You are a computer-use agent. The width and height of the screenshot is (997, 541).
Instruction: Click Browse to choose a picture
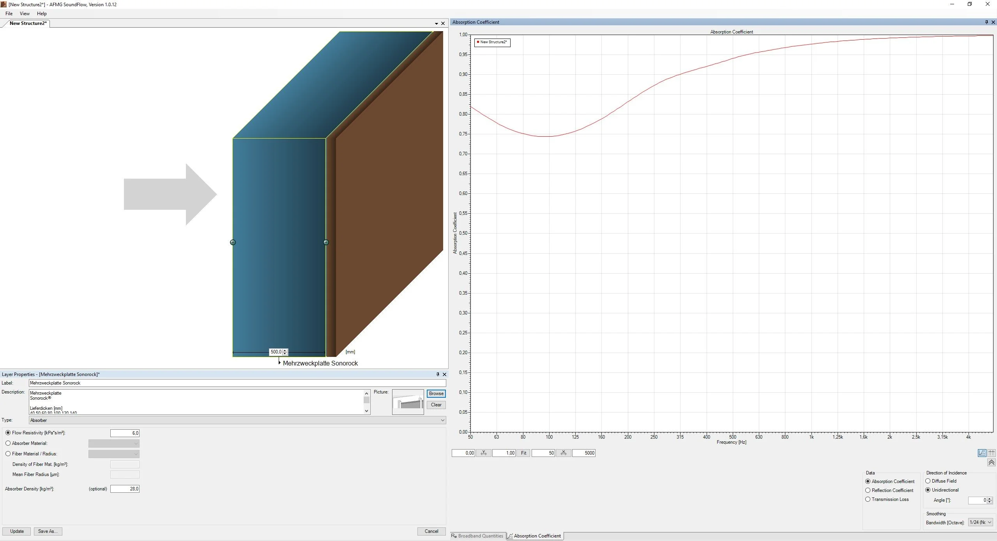(x=436, y=393)
